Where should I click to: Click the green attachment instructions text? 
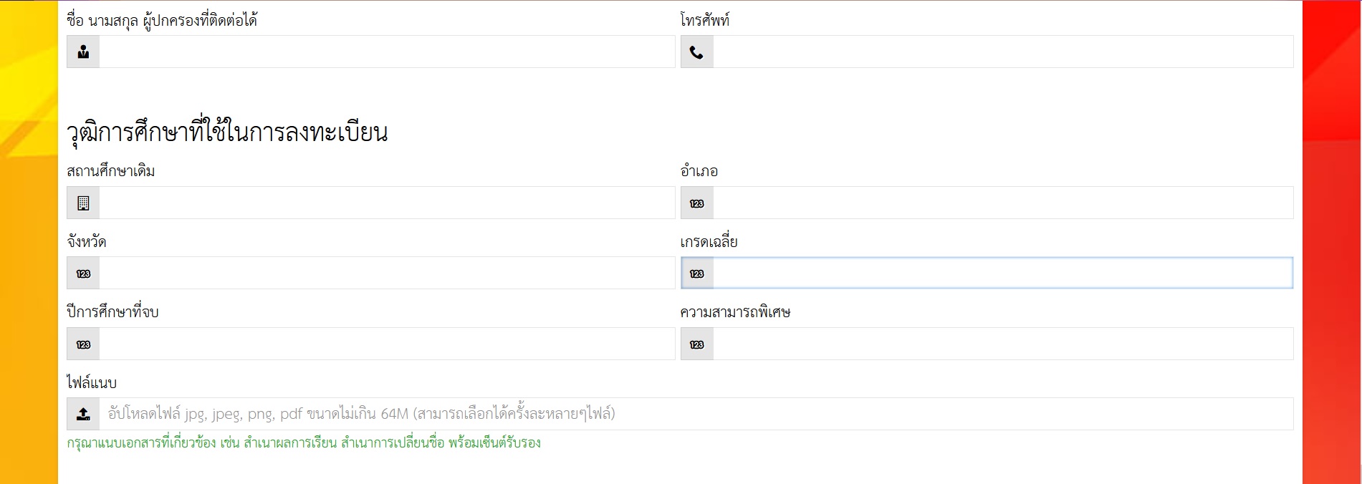point(304,442)
